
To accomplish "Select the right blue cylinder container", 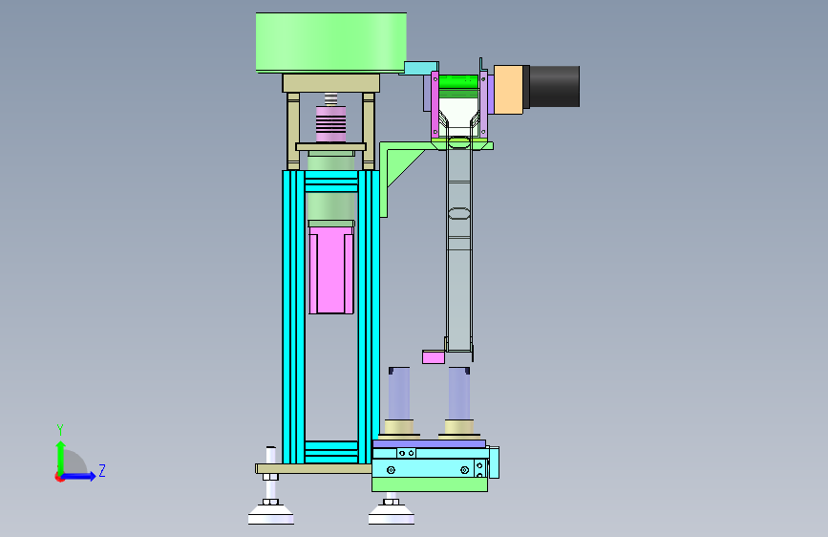I will click(x=459, y=394).
